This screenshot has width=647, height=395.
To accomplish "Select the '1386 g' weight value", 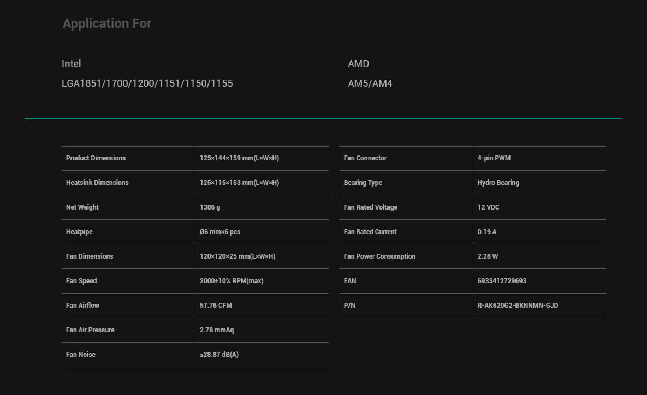I will [x=210, y=207].
